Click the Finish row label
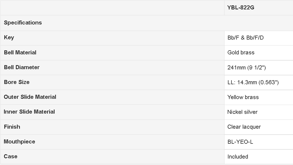Screen dimensions: 293x165 pos(12,127)
